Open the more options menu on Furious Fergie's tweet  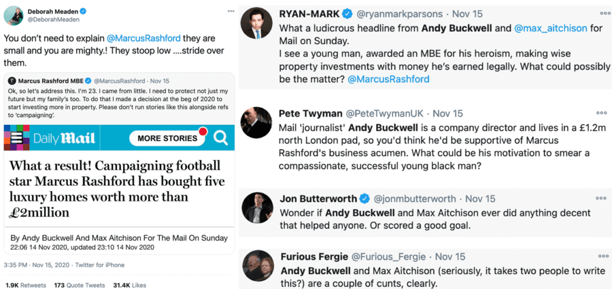[601, 256]
